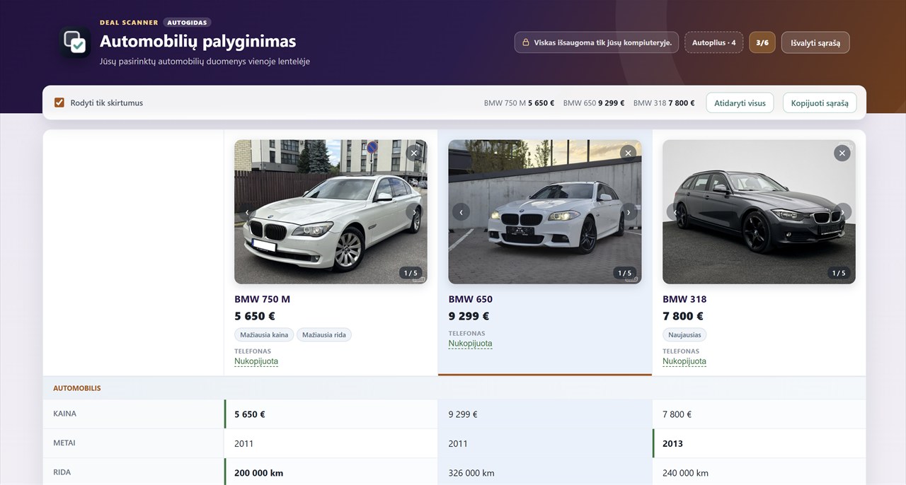Click the Naujausias tag

(684, 334)
